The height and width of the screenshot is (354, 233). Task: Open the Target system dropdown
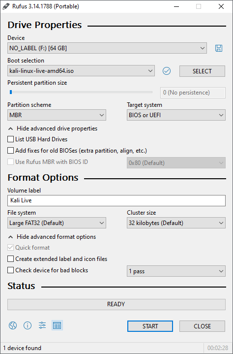[x=176, y=115]
